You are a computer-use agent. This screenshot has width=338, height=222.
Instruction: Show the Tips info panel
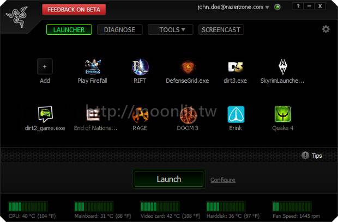pos(312,156)
